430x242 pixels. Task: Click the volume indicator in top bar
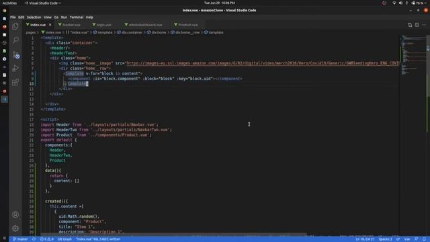pyautogui.click(x=400, y=3)
